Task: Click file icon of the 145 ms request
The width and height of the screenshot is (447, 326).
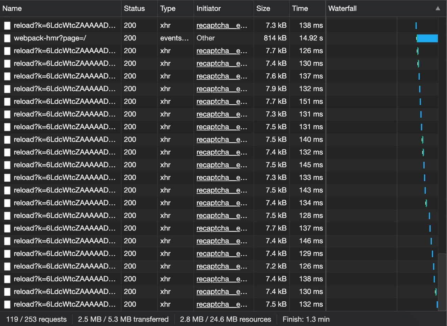Action: click(x=7, y=165)
